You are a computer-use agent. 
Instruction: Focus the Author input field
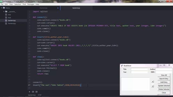164,69
